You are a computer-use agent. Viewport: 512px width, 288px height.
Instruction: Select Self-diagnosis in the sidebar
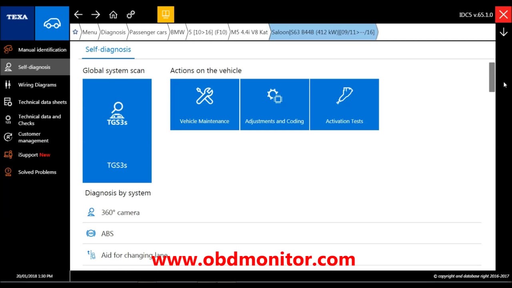point(35,67)
